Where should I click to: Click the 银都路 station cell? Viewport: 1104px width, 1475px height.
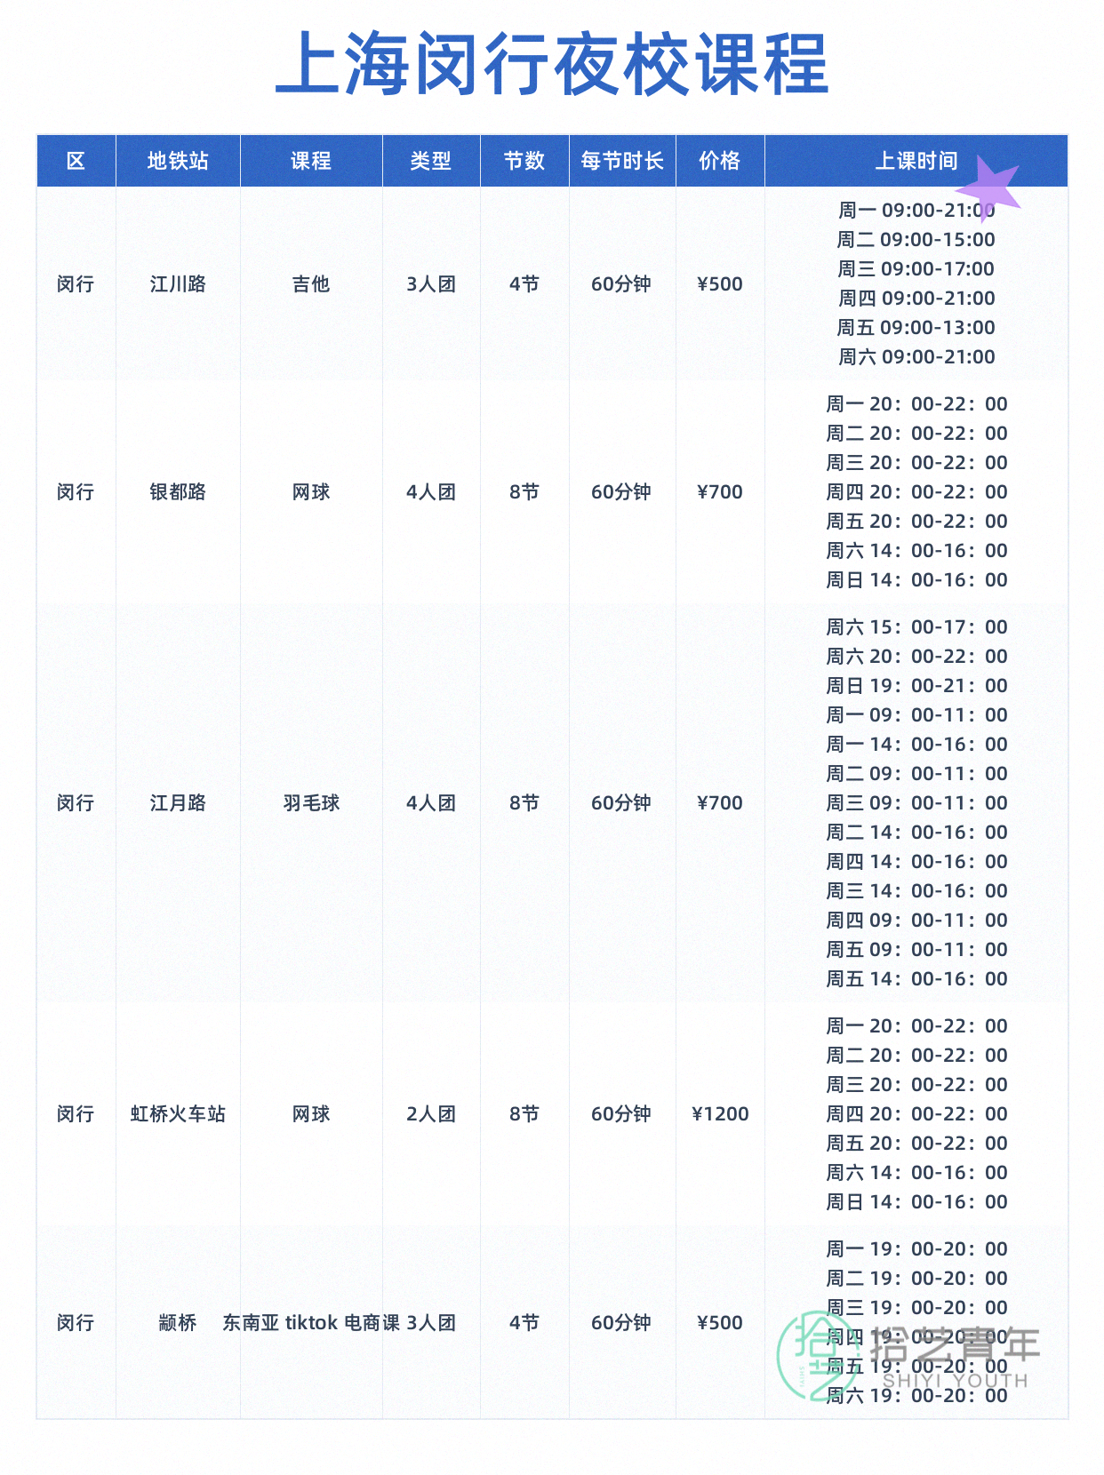coord(178,492)
